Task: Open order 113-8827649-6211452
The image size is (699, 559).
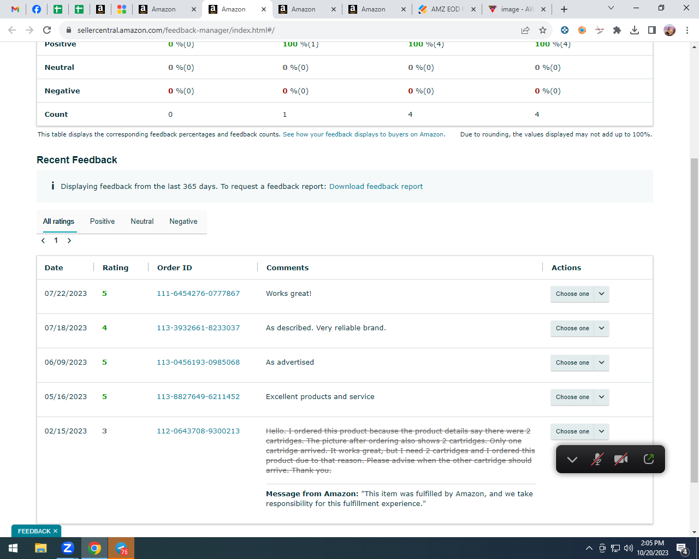Action: pos(198,397)
